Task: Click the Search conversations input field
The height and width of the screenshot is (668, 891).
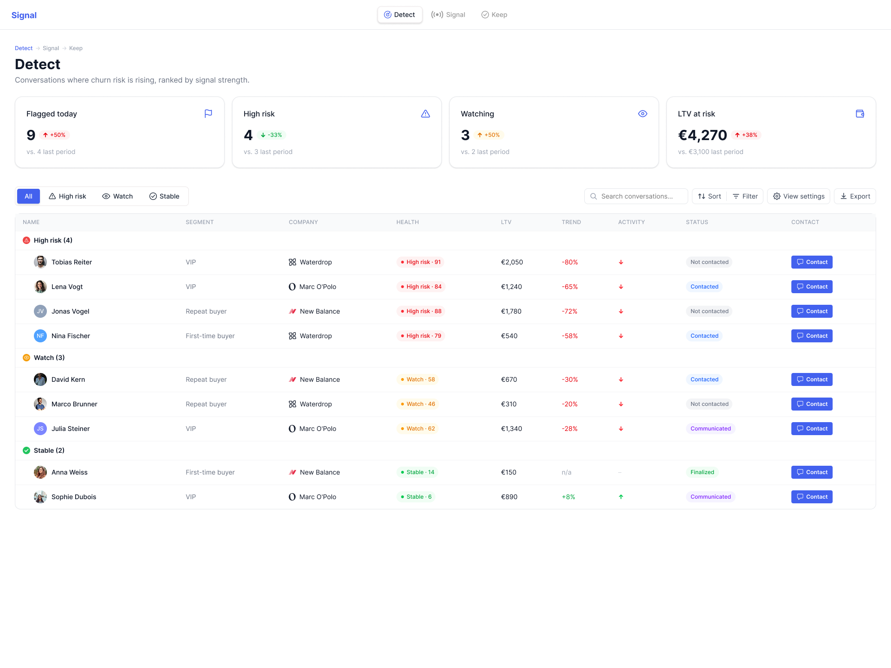Action: tap(636, 196)
